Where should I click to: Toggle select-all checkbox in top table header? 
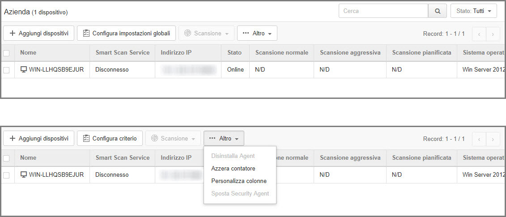click(6, 53)
